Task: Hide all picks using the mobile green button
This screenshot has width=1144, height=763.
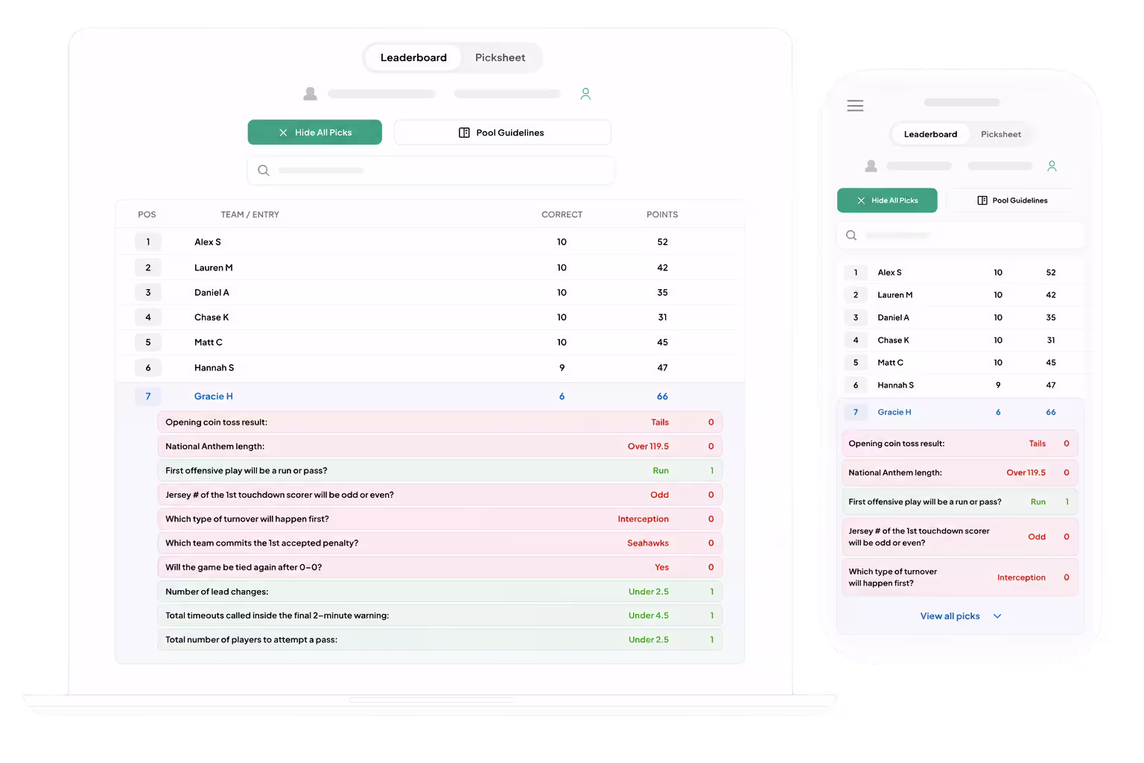Action: pos(887,200)
